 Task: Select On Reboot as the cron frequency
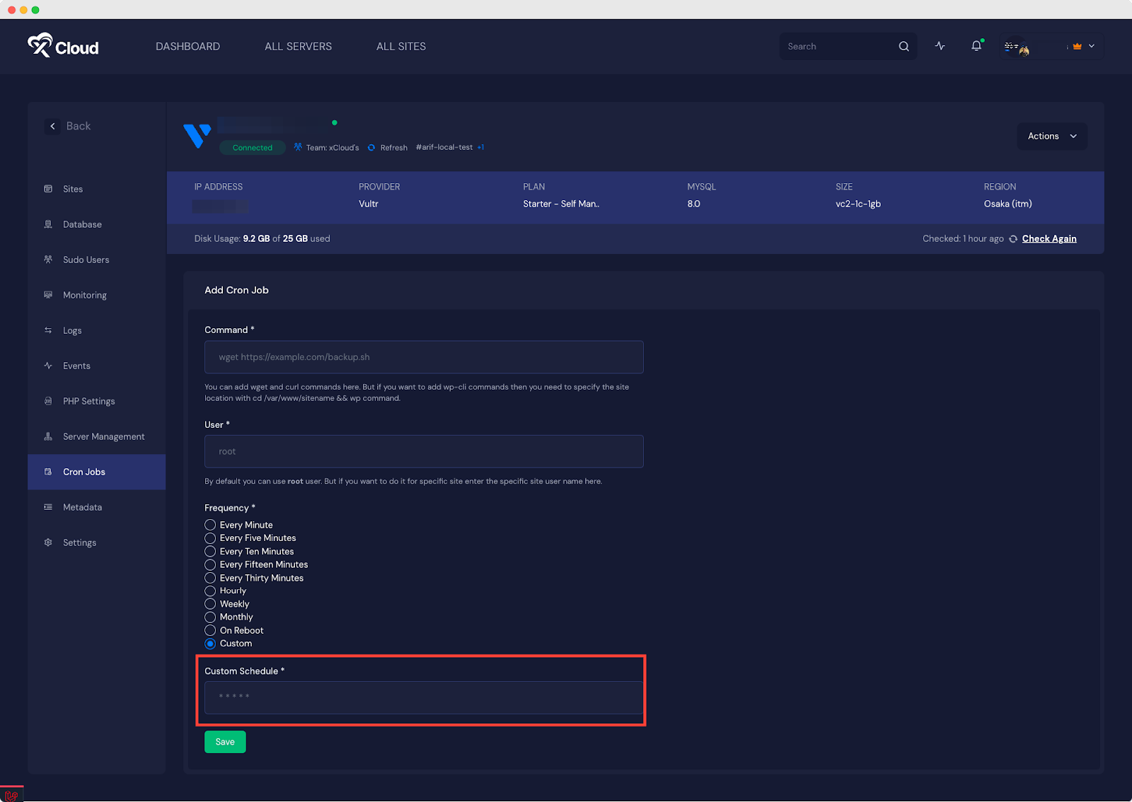(210, 630)
